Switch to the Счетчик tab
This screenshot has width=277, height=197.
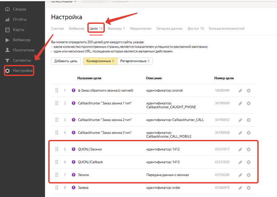[x=58, y=28]
